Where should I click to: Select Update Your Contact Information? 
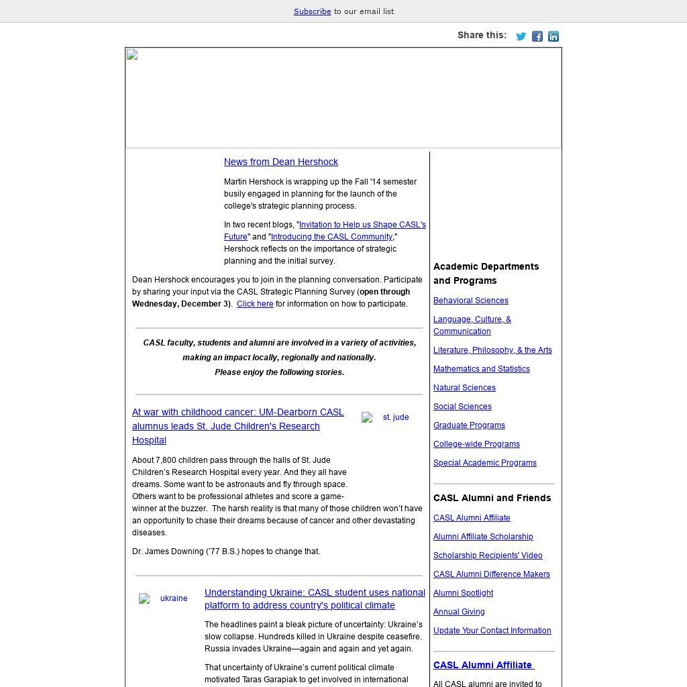492,631
